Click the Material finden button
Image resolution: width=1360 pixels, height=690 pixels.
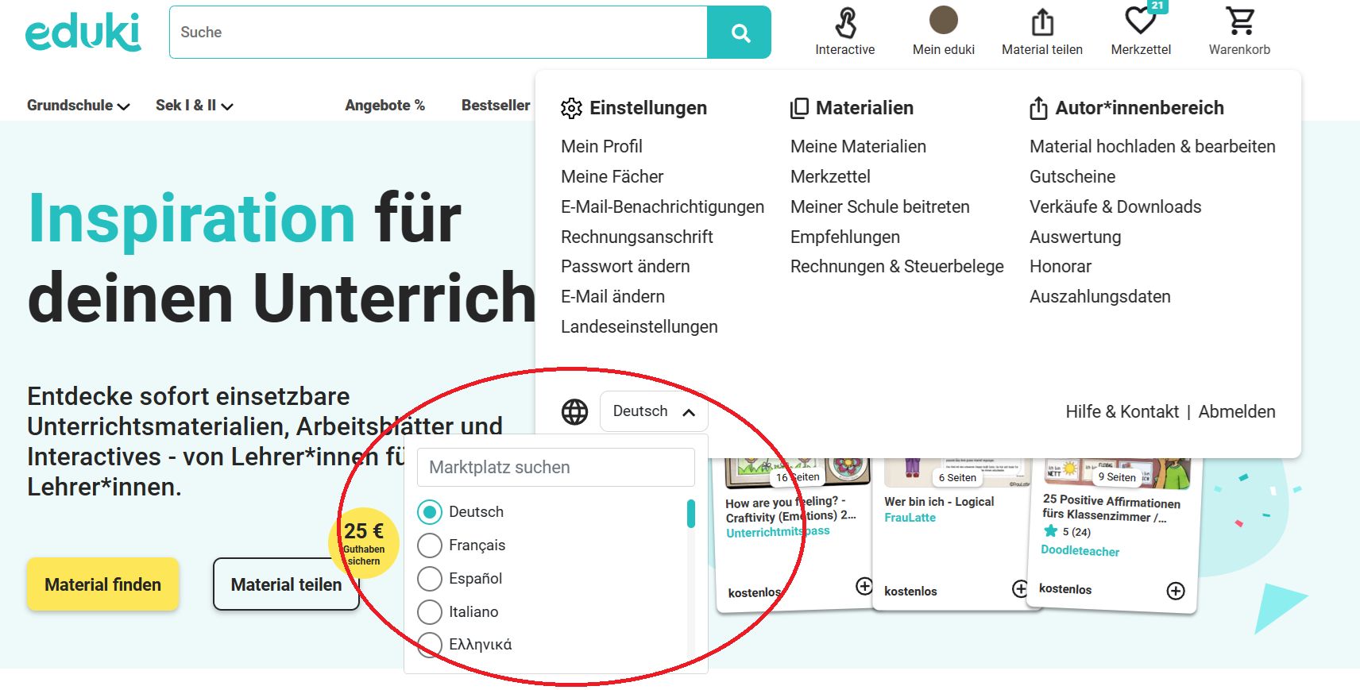[x=102, y=584]
